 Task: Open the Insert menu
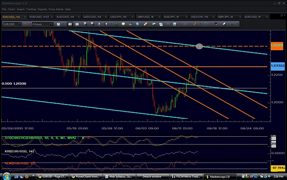pyautogui.click(x=21, y=9)
